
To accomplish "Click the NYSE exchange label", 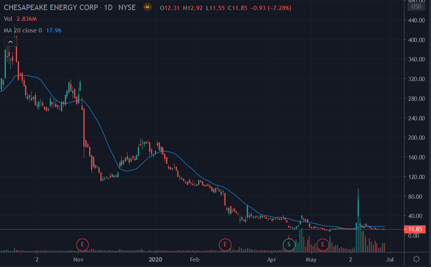I will (x=127, y=8).
